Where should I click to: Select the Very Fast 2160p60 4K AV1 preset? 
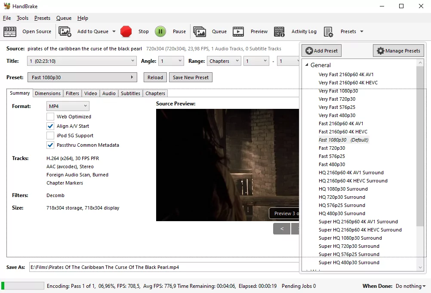[x=346, y=74]
